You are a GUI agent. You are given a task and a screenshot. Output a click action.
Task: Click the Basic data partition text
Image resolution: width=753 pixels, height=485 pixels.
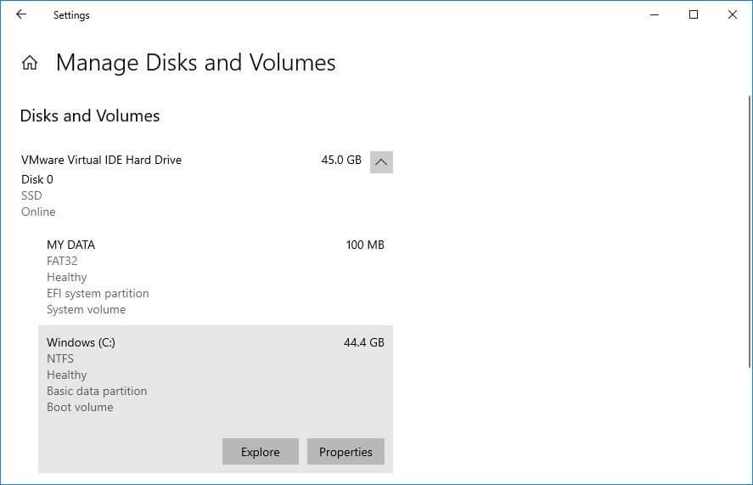(x=97, y=391)
